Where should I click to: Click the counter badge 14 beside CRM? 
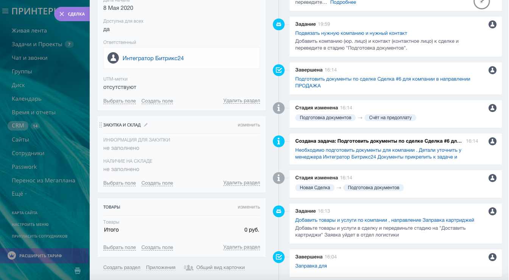[35, 126]
